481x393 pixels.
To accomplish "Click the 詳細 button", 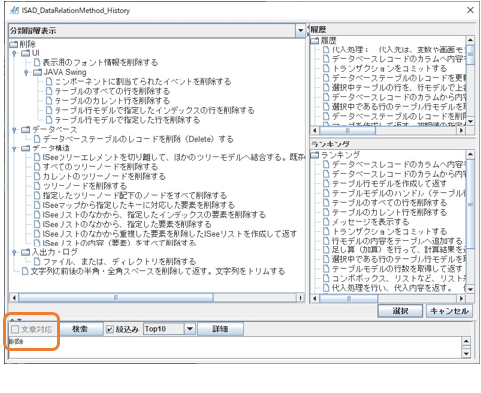I will 220,329.
